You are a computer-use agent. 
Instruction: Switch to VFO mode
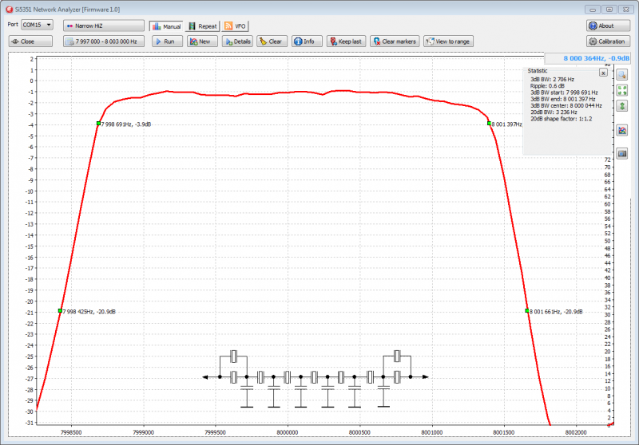(236, 26)
